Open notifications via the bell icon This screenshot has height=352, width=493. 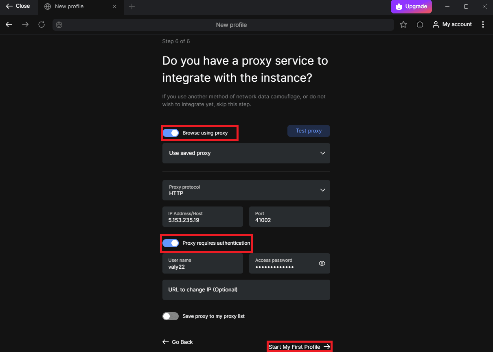click(x=420, y=24)
